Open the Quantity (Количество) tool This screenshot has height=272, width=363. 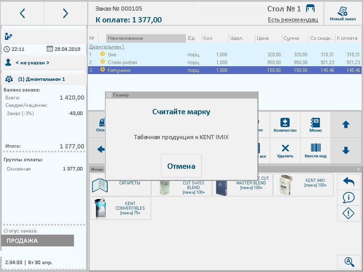pos(285,125)
